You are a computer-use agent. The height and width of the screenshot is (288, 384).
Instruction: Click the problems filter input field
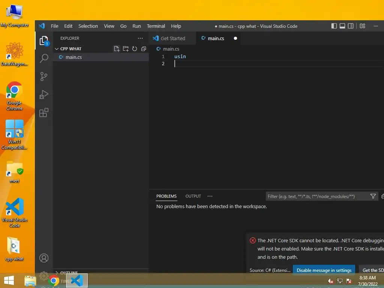click(318, 196)
